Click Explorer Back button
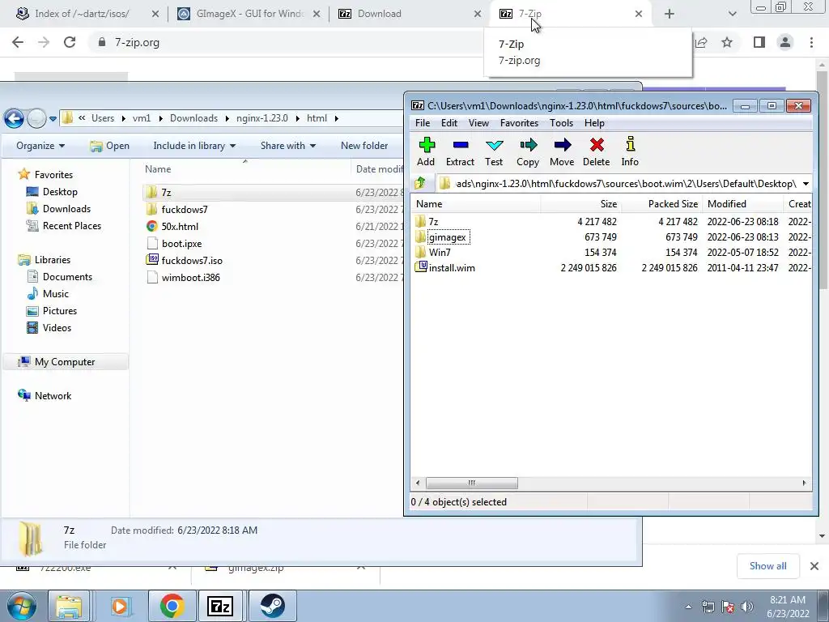Screen dimensions: 829x622 (x=15, y=118)
